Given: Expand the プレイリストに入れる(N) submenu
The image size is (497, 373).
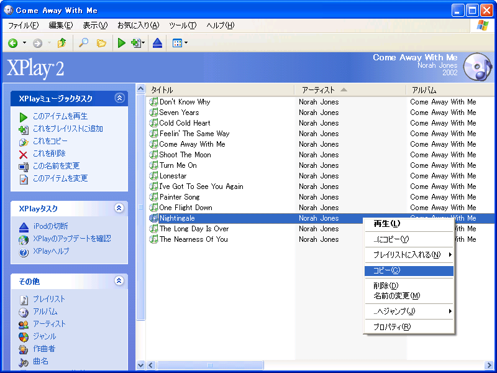Looking at the screenshot, I should point(409,255).
